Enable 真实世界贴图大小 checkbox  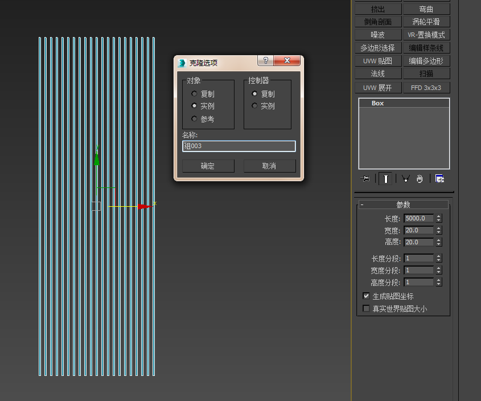point(366,308)
